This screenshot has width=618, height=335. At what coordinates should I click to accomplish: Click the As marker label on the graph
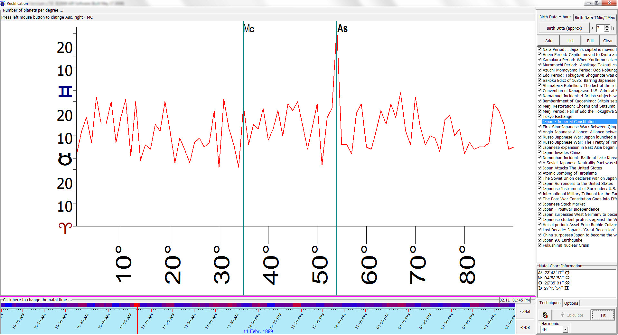pos(342,29)
